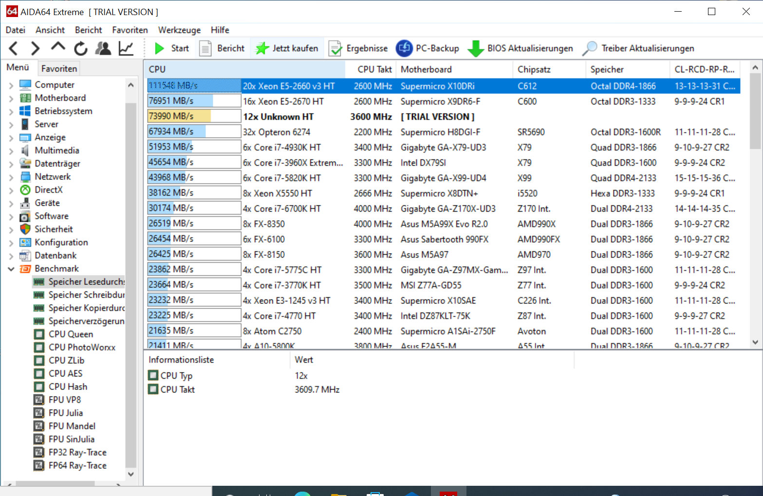Viewport: 763px width, 496px height.
Task: Select the 16x Xeon E5-2670 HT row
Action: (x=283, y=101)
